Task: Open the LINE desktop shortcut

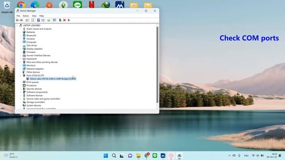Action: click(77, 4)
